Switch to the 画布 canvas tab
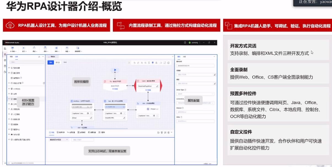The image size is (332, 167). click(x=51, y=62)
